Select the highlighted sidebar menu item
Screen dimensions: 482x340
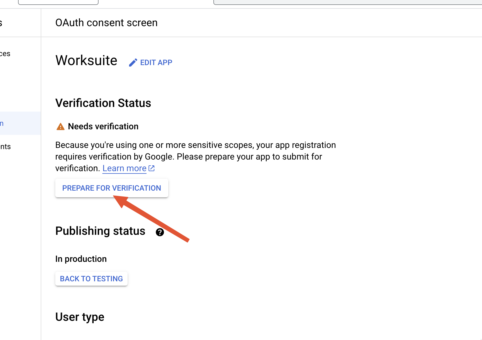pos(20,123)
